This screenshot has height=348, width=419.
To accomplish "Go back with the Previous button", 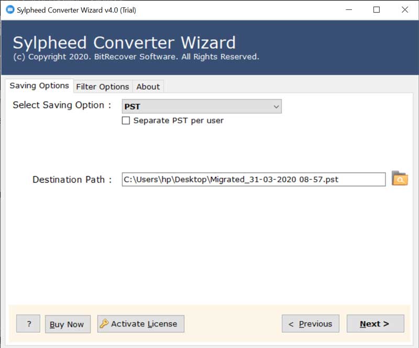I will [x=311, y=324].
